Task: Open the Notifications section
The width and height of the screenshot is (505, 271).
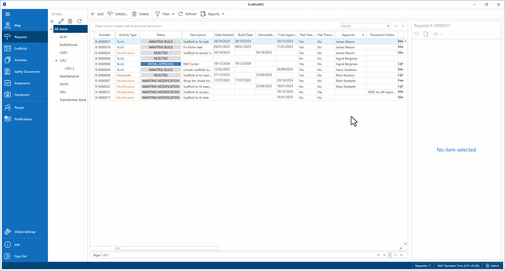Action: (23, 119)
